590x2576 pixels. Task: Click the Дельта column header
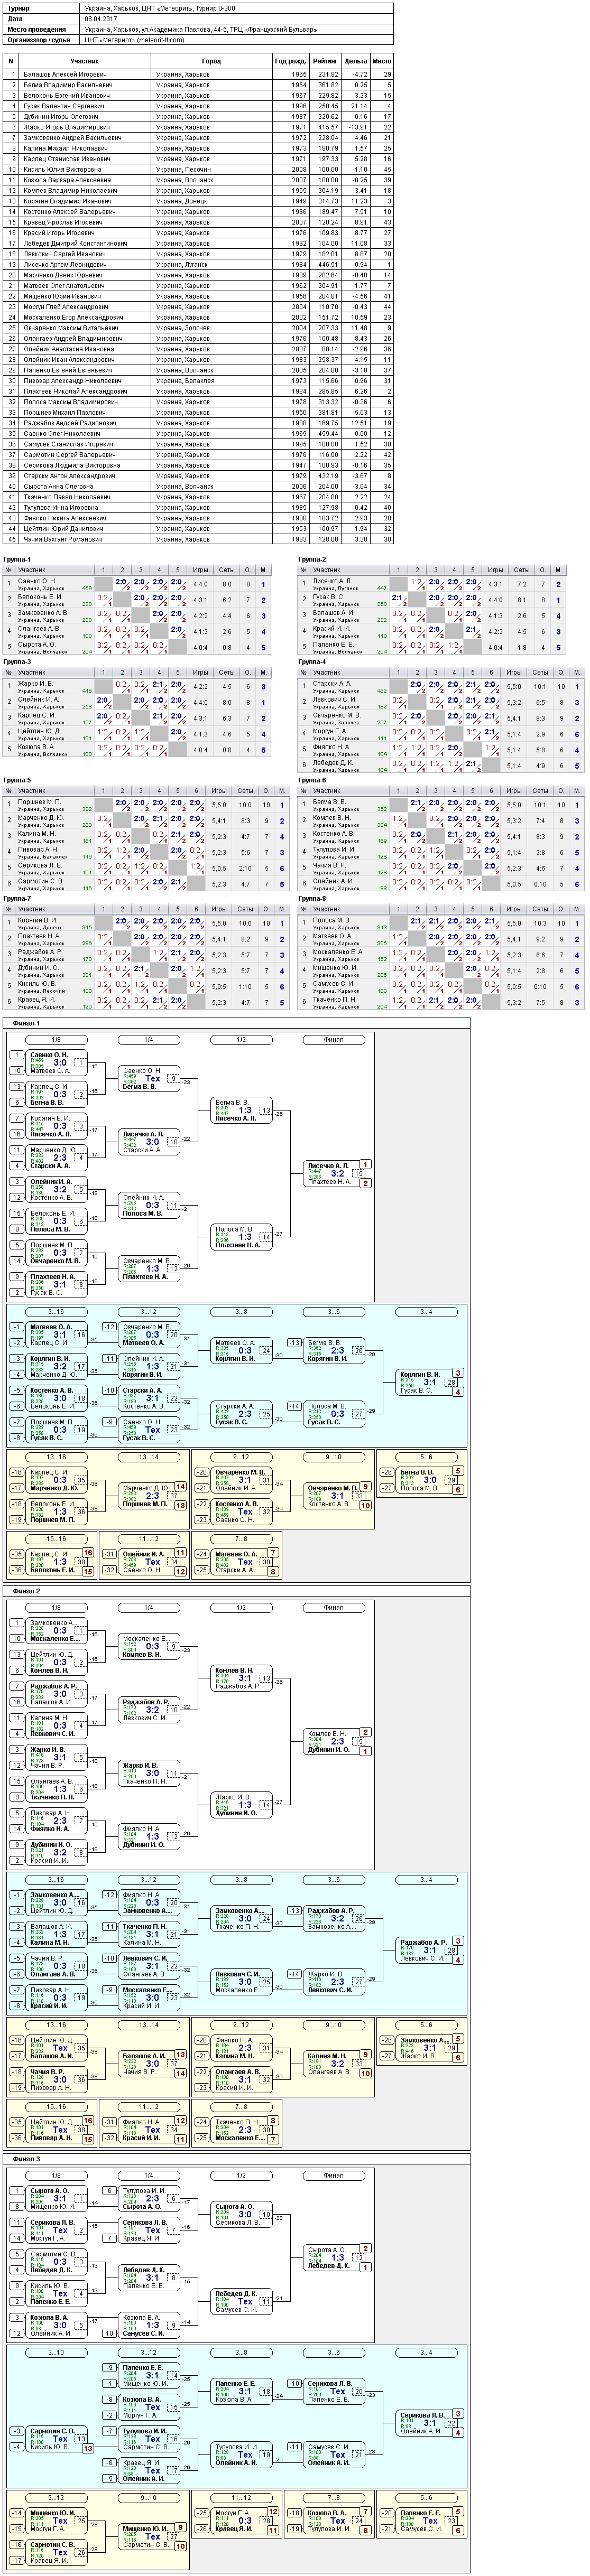(x=355, y=61)
